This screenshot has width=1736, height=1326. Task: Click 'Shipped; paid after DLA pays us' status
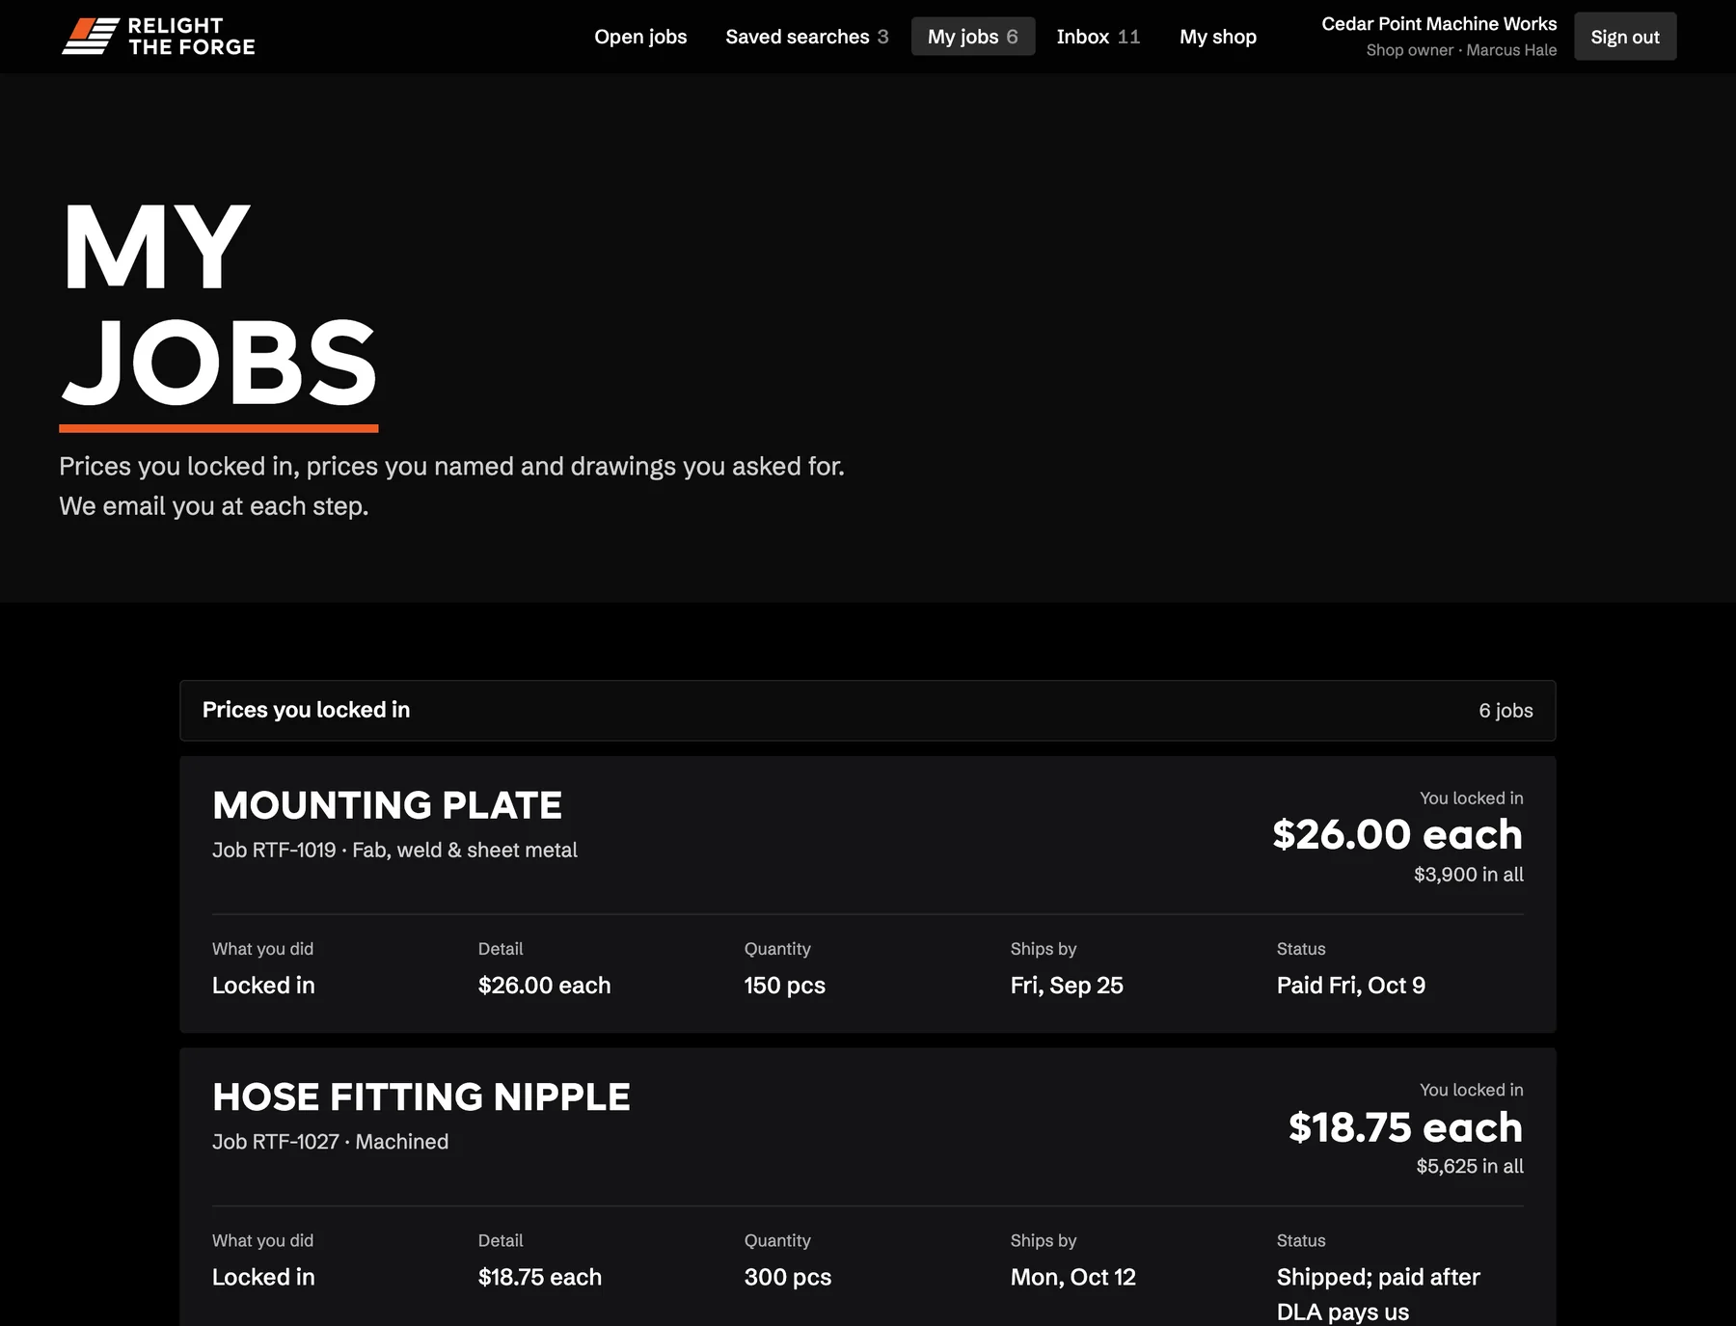pos(1377,1294)
